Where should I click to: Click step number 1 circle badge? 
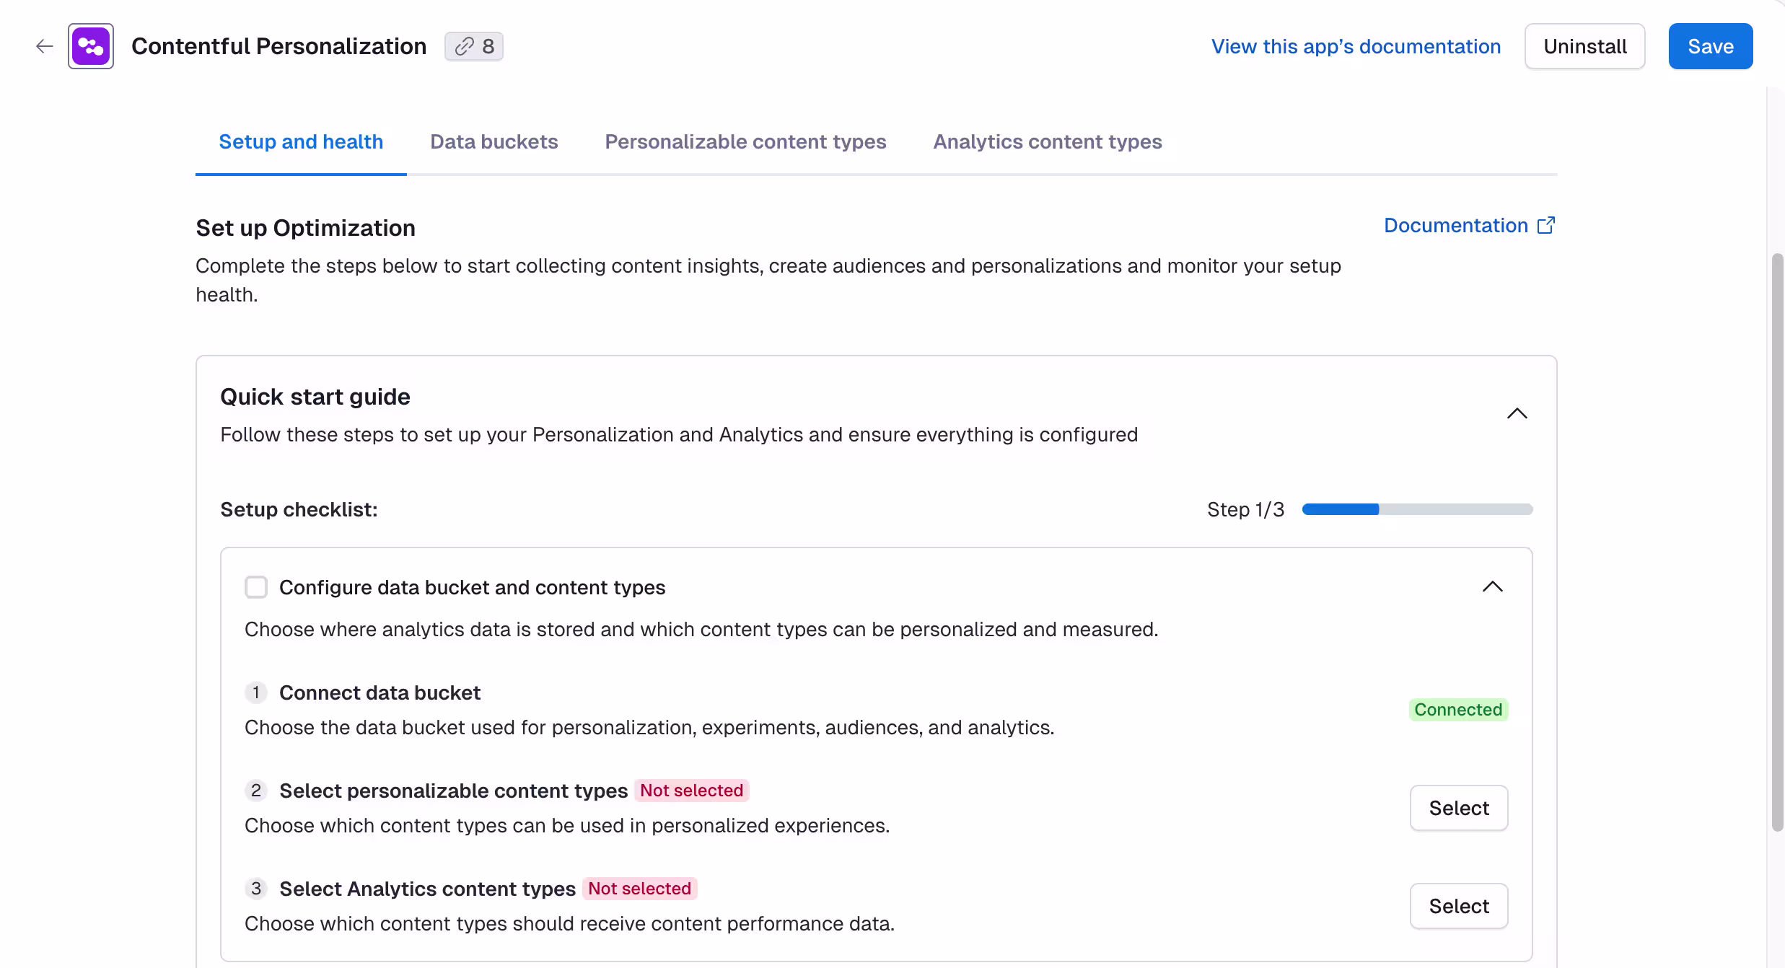coord(256,692)
